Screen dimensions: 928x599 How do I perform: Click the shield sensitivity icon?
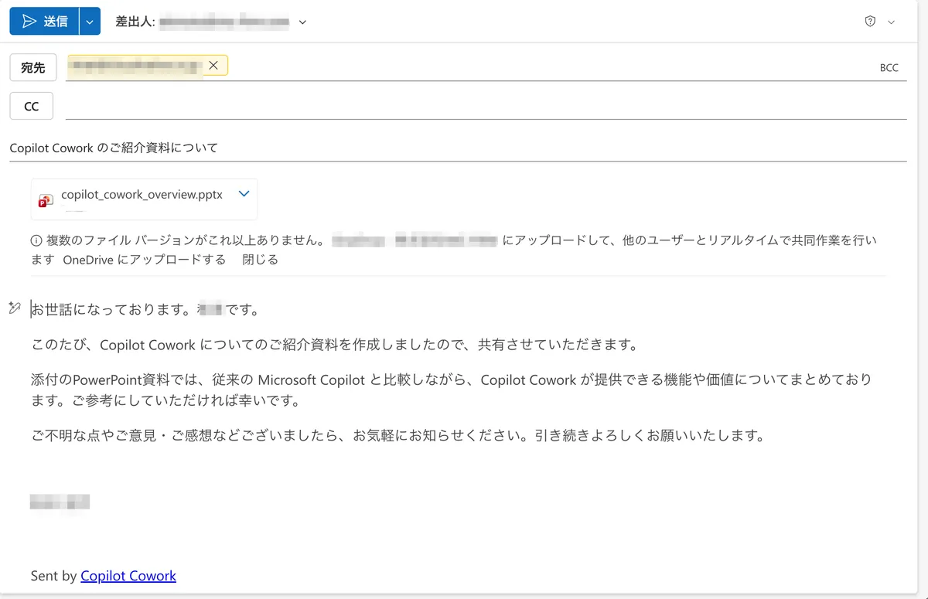pos(870,22)
